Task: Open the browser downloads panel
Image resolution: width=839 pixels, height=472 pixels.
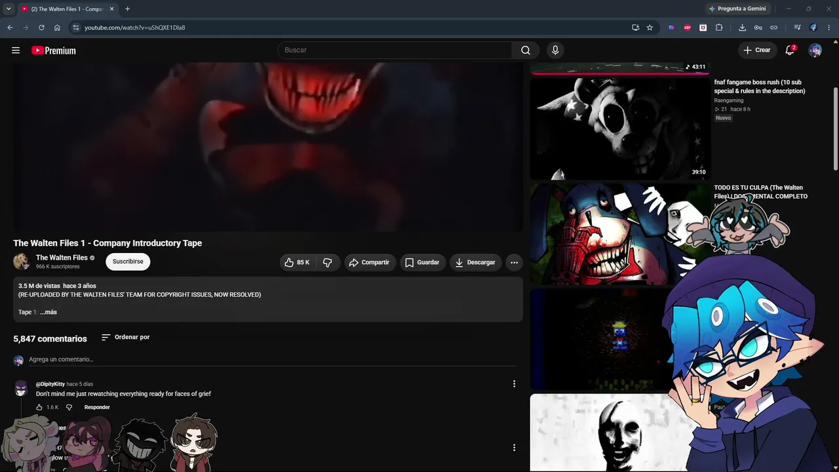Action: coord(742,28)
